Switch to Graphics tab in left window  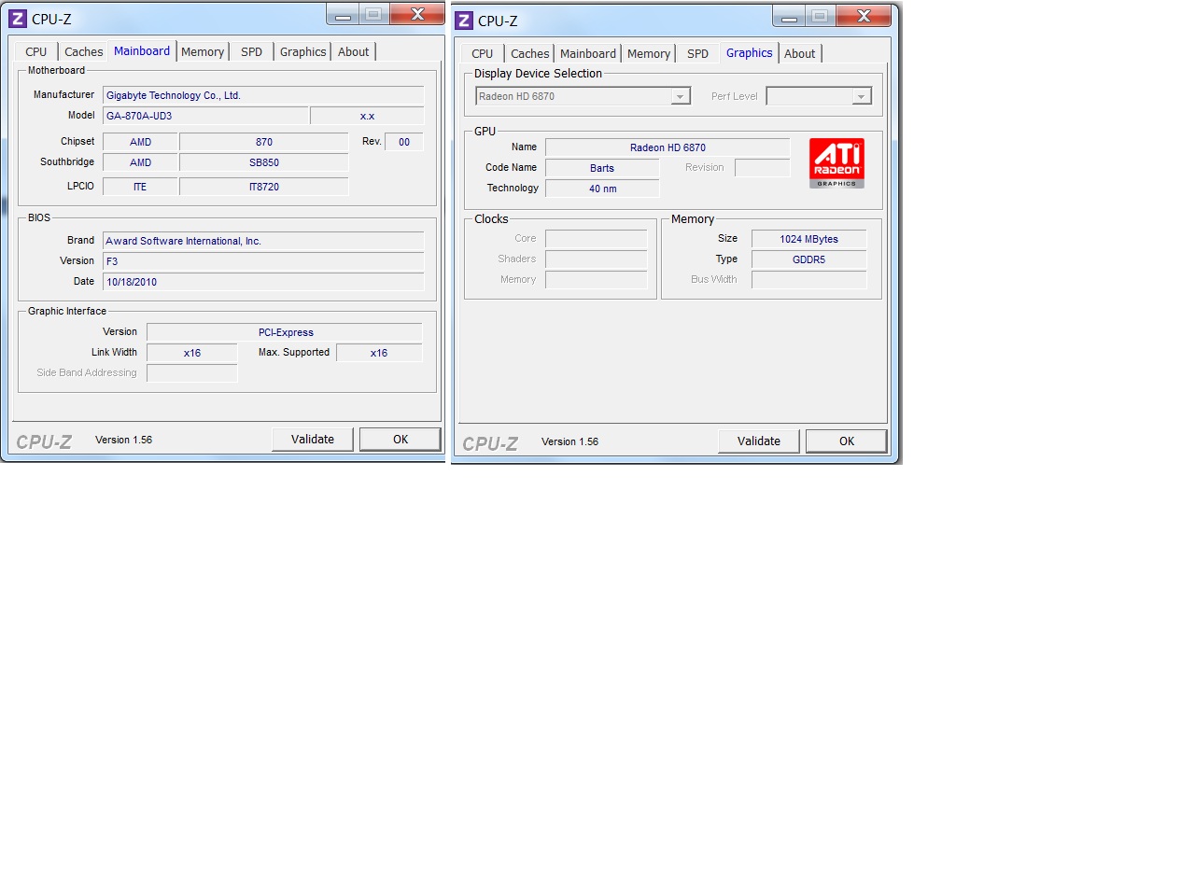point(303,52)
